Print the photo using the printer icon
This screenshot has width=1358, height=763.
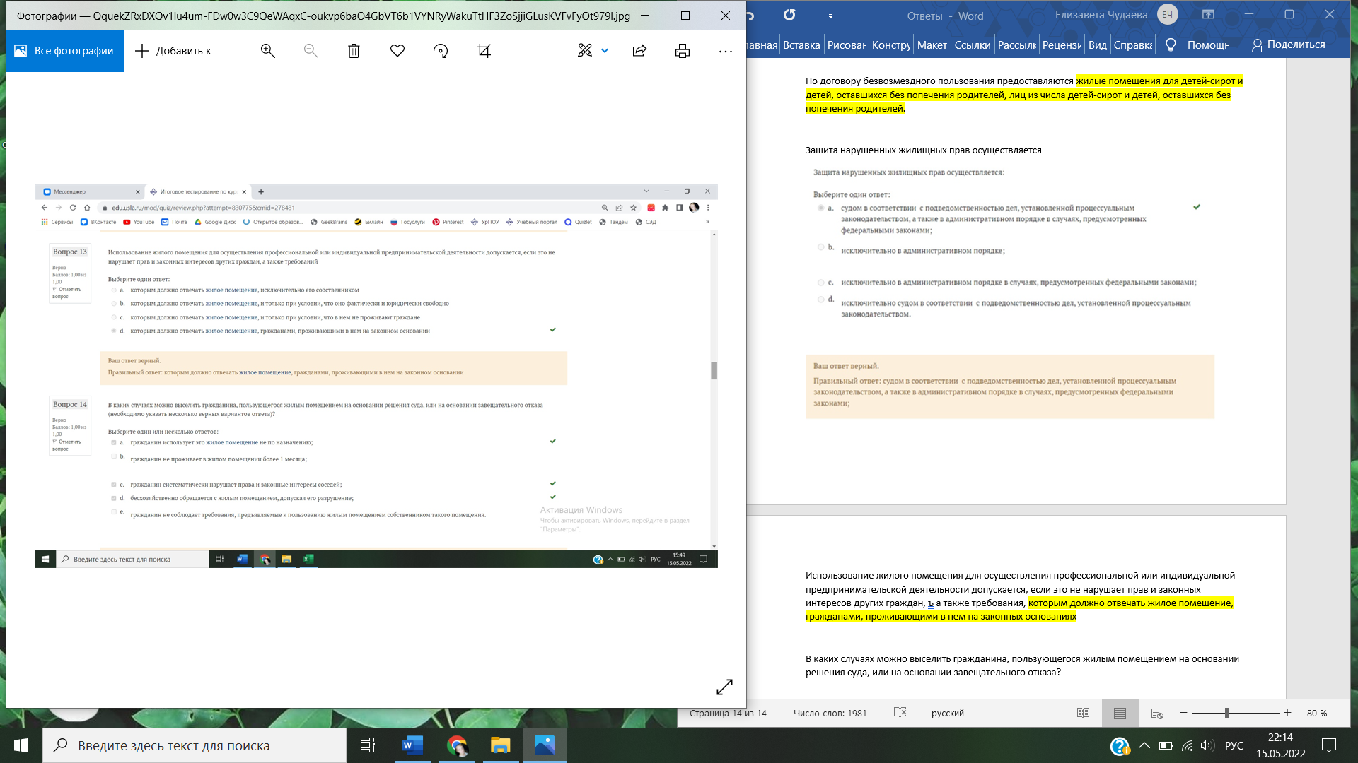coord(683,51)
